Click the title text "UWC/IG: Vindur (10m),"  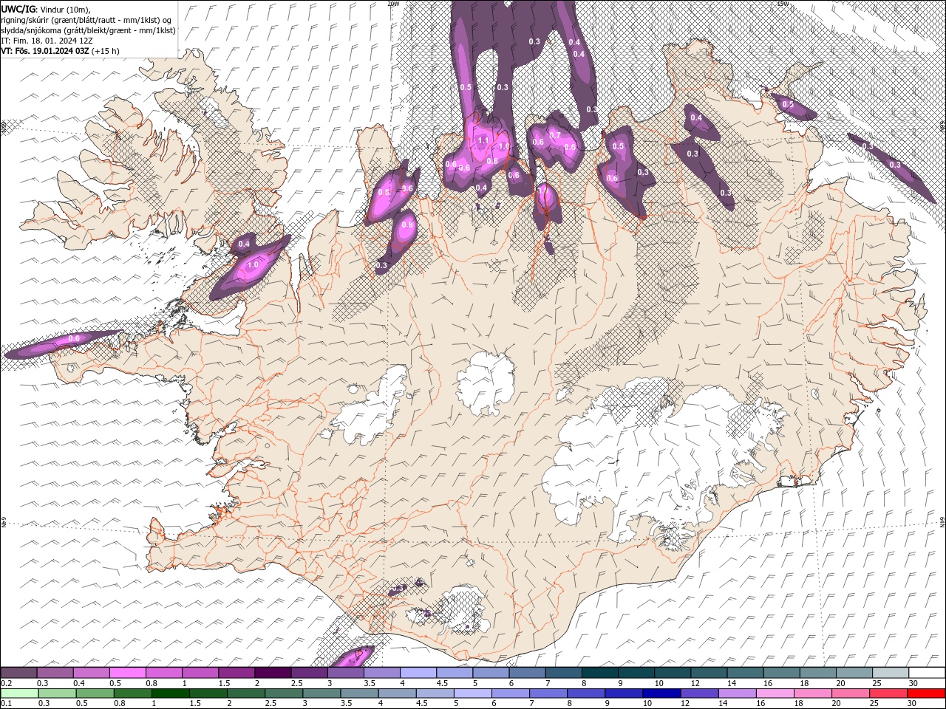tap(46, 9)
